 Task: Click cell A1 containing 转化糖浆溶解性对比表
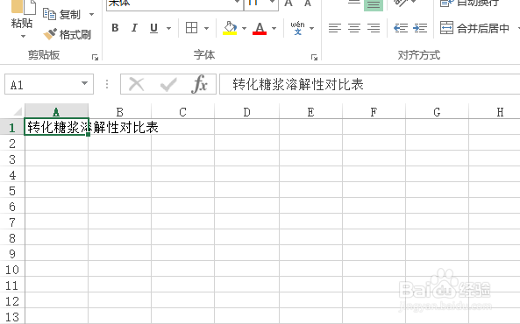56,127
